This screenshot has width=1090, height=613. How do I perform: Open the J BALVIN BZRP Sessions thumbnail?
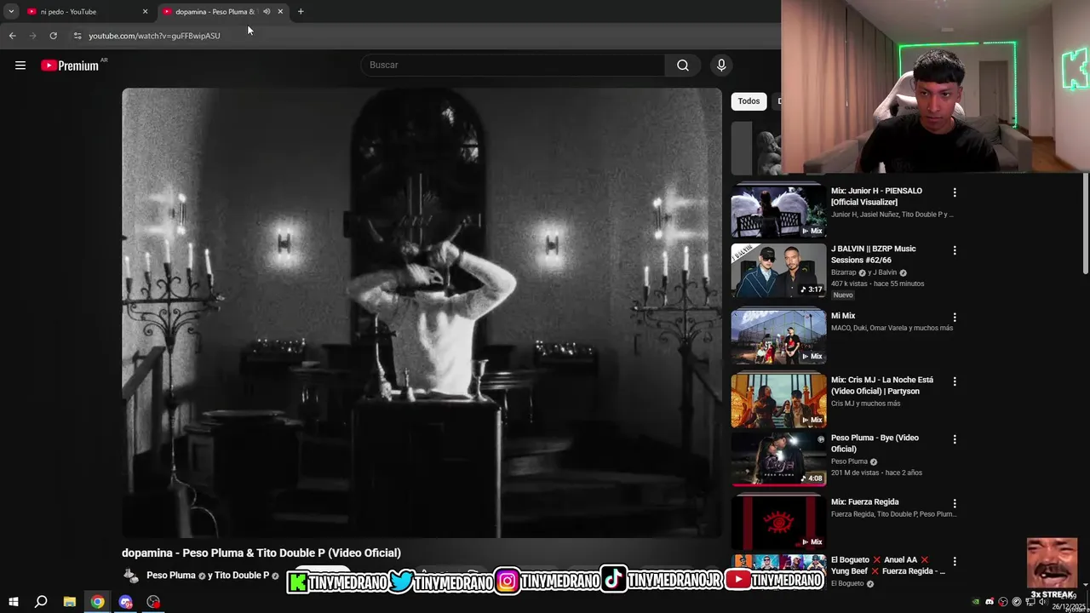[778, 270]
